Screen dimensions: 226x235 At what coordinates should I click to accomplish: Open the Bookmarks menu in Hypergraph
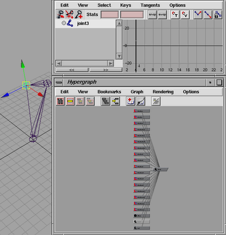[109, 92]
